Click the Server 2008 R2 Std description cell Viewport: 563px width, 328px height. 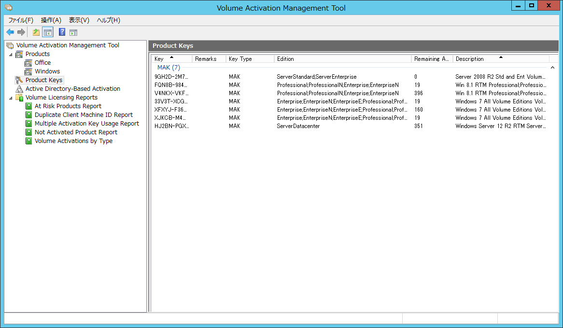tap(501, 77)
